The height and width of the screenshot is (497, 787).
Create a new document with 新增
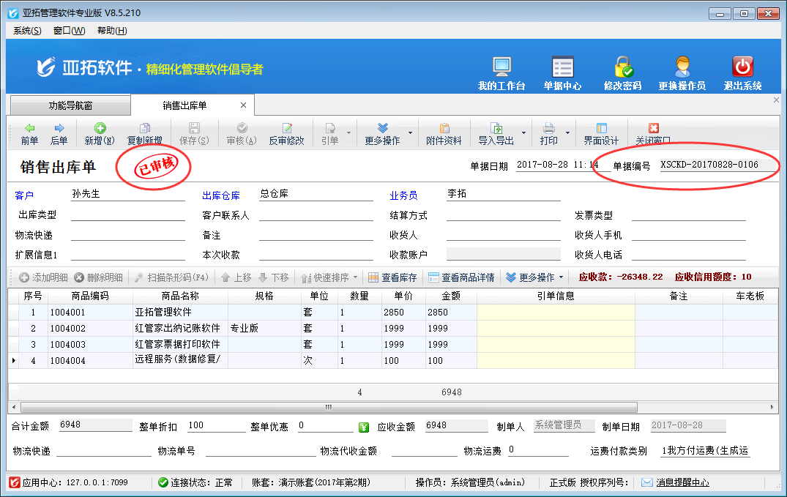coord(100,133)
